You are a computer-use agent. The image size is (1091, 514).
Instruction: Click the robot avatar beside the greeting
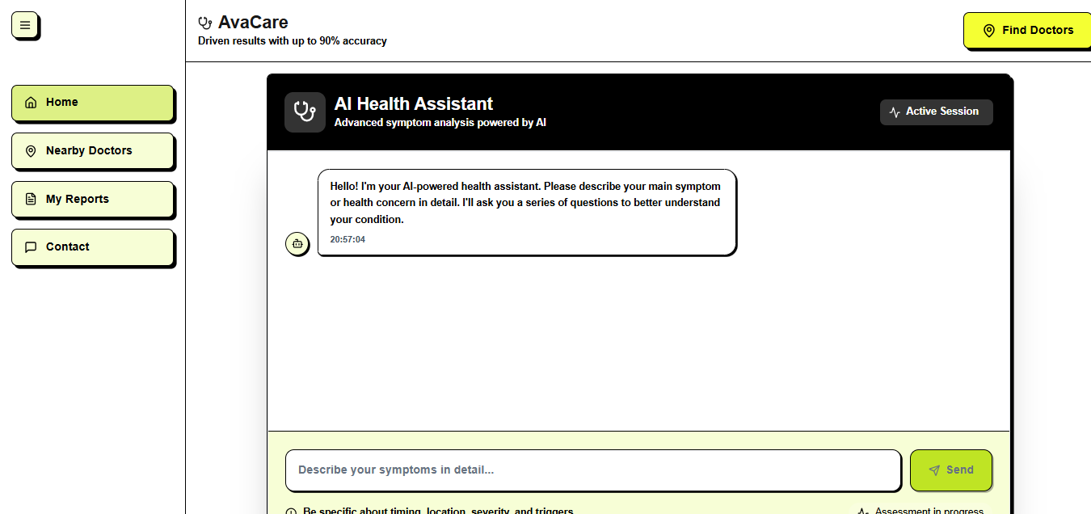click(297, 243)
